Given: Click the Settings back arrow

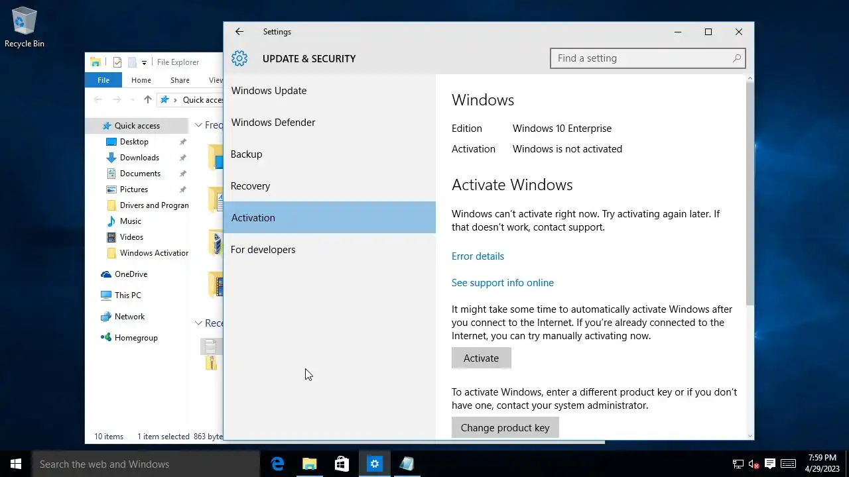Looking at the screenshot, I should click(x=239, y=32).
